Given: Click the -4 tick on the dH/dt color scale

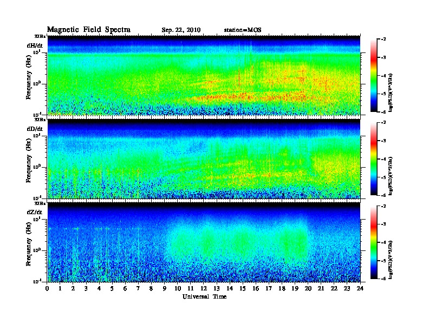Looking at the screenshot, I should click(x=383, y=76).
